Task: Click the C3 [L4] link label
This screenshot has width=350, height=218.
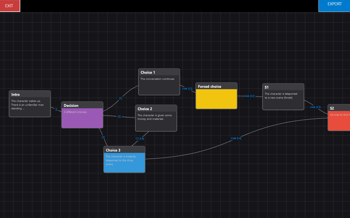Action: tap(140, 138)
